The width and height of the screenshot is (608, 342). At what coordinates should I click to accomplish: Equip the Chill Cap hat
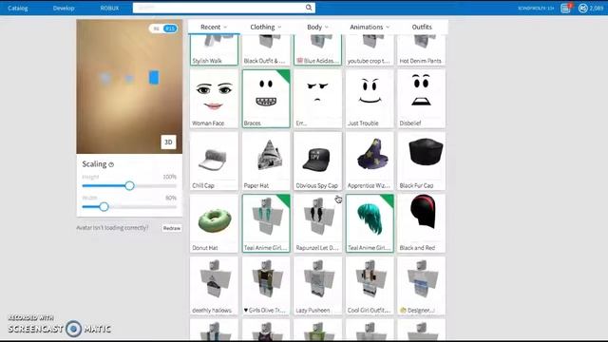[214, 161]
